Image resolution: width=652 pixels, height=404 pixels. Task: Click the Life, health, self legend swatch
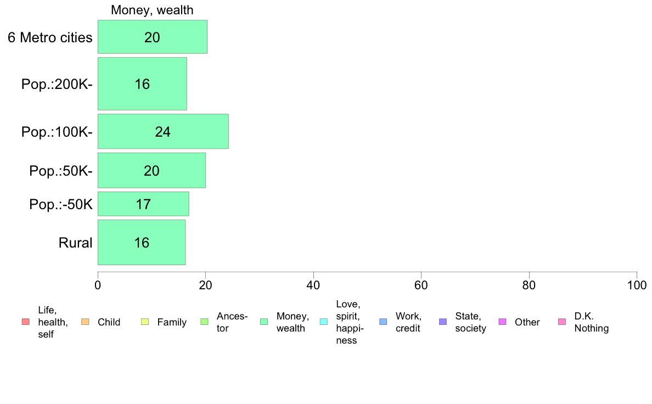coord(26,322)
